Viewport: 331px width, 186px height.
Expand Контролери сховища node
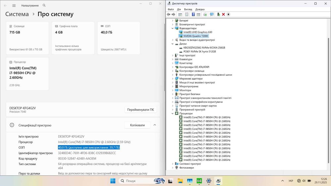[x=172, y=71]
